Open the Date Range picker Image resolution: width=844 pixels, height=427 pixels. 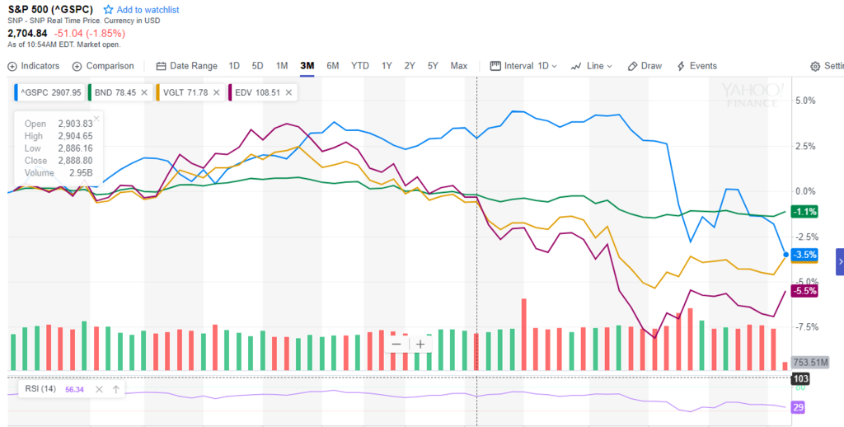pos(187,66)
